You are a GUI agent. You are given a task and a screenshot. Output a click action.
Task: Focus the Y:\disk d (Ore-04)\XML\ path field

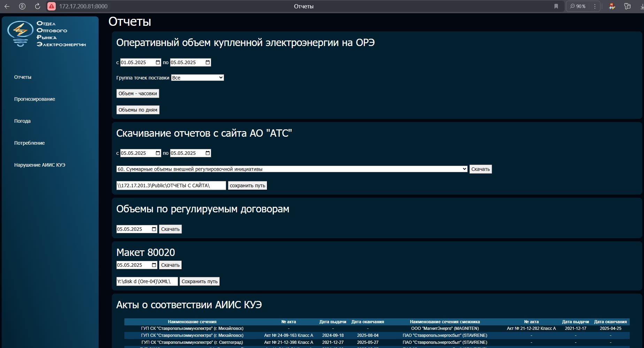tap(147, 281)
